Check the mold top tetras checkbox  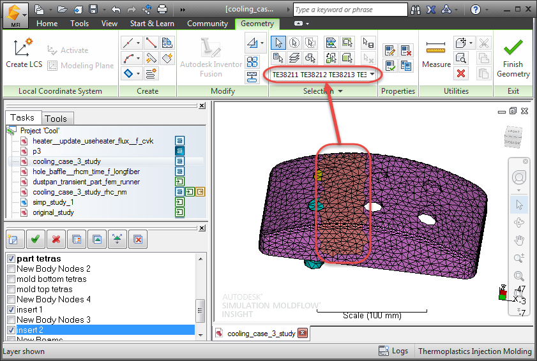point(11,289)
